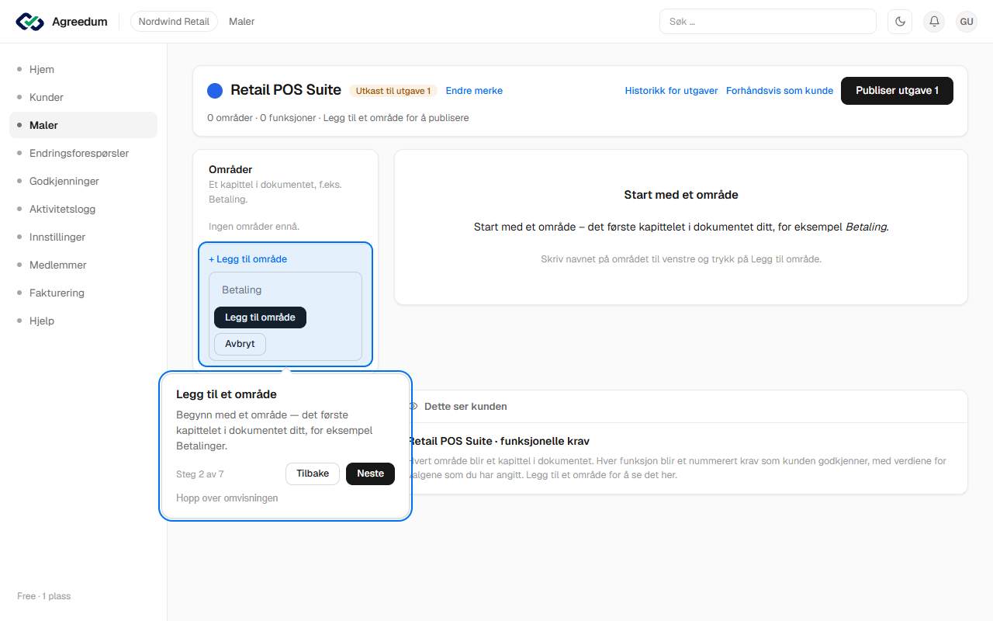Open Historikk for utgaver

point(672,91)
